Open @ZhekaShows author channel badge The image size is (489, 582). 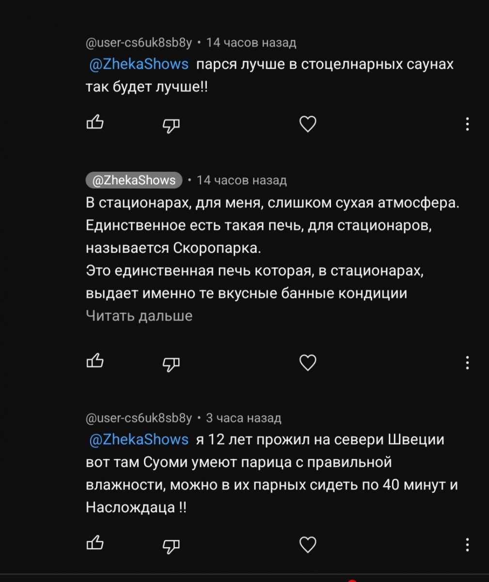click(134, 180)
